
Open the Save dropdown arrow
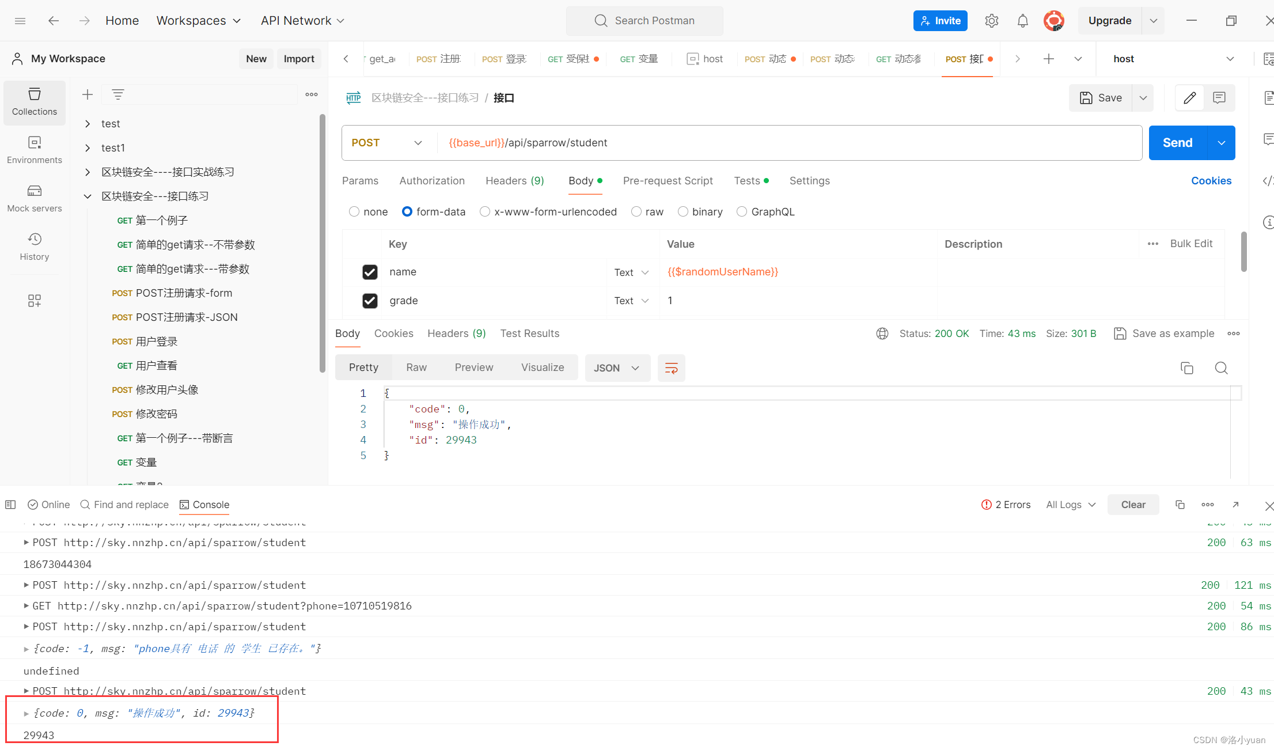(1143, 98)
